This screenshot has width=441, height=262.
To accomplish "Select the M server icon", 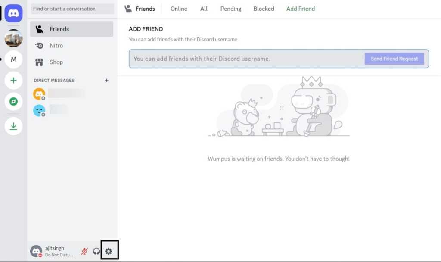I will [13, 59].
